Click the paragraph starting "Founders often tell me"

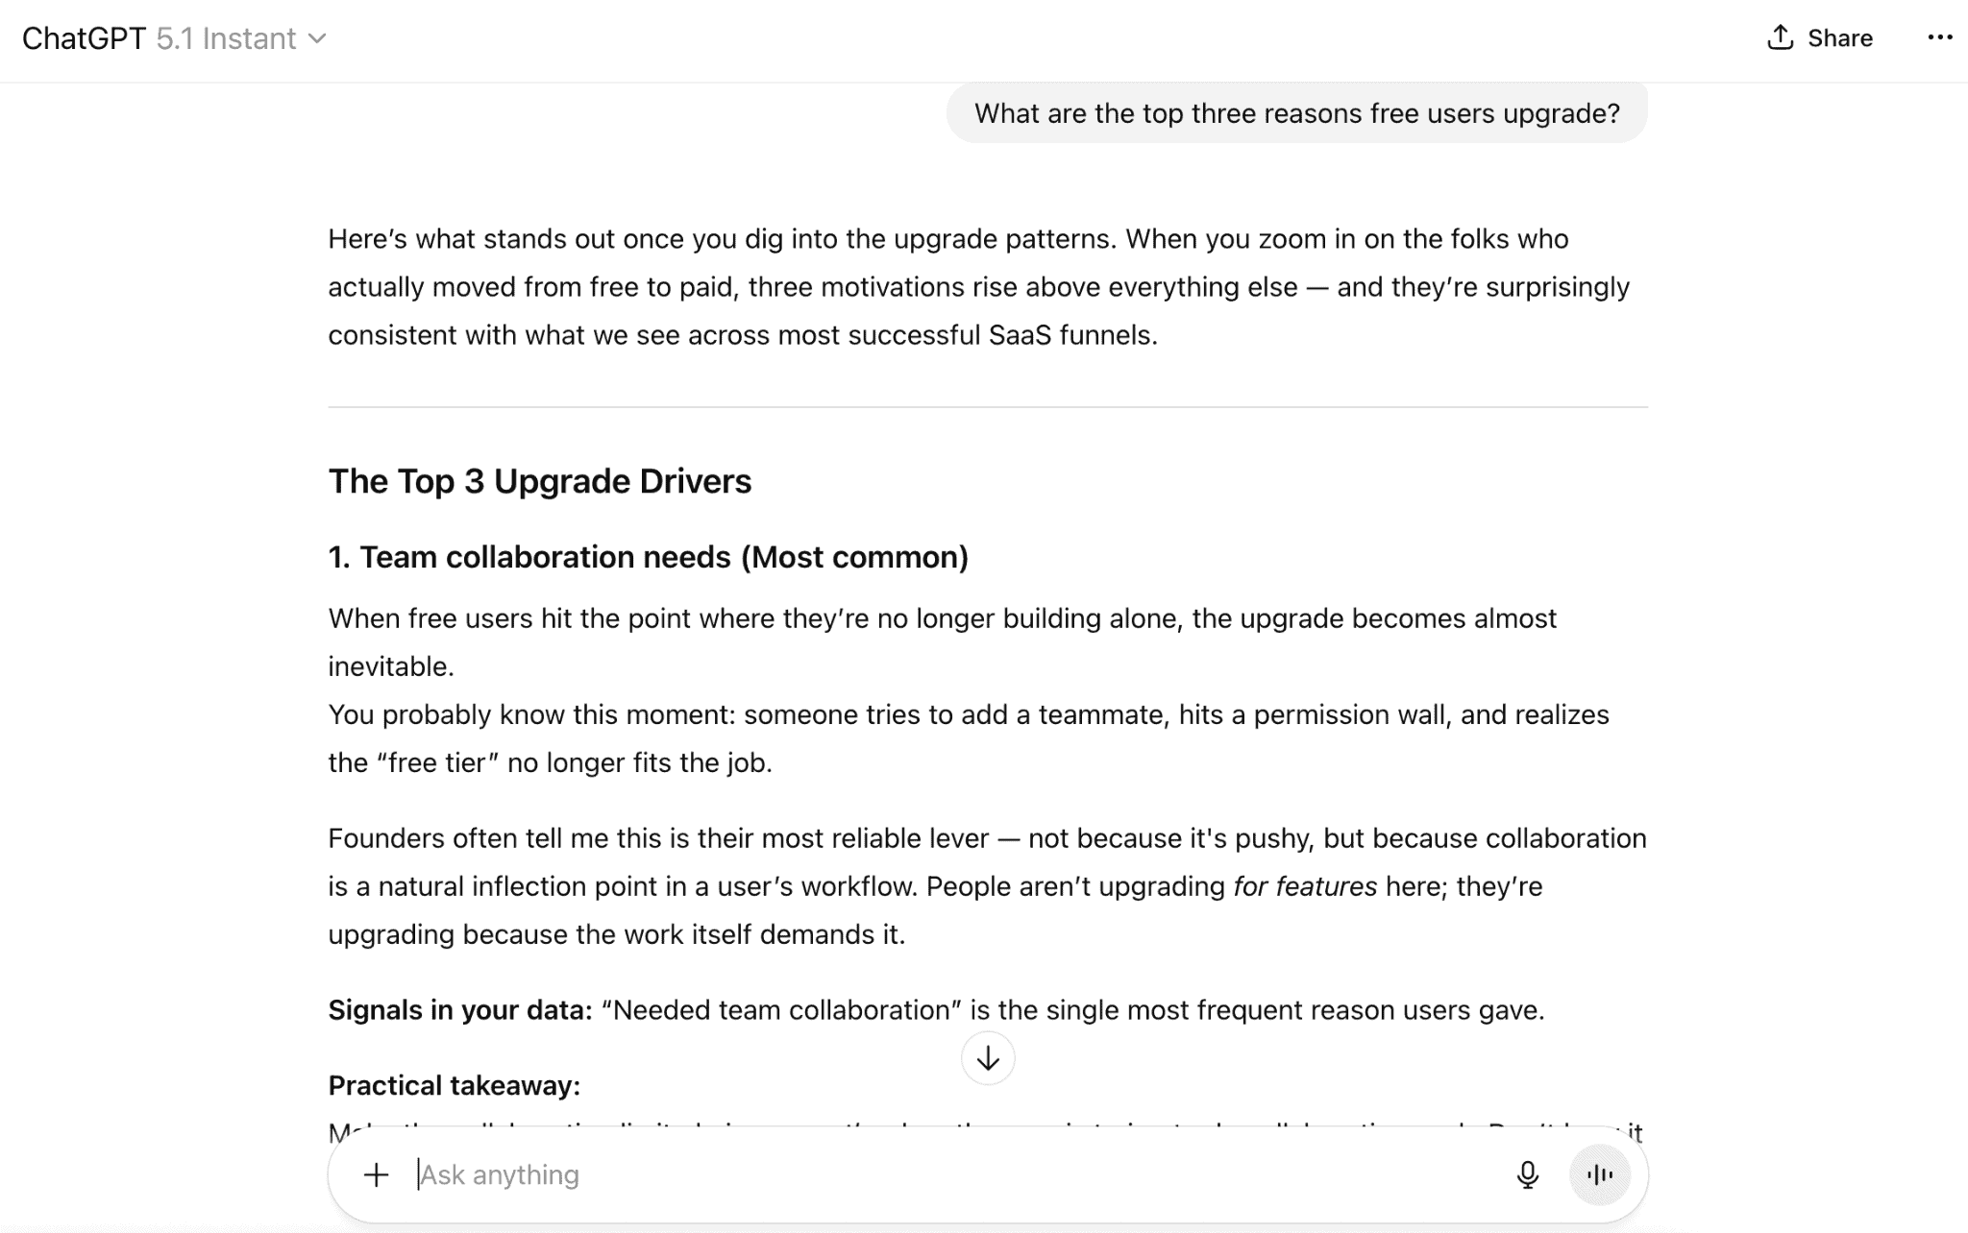click(986, 885)
